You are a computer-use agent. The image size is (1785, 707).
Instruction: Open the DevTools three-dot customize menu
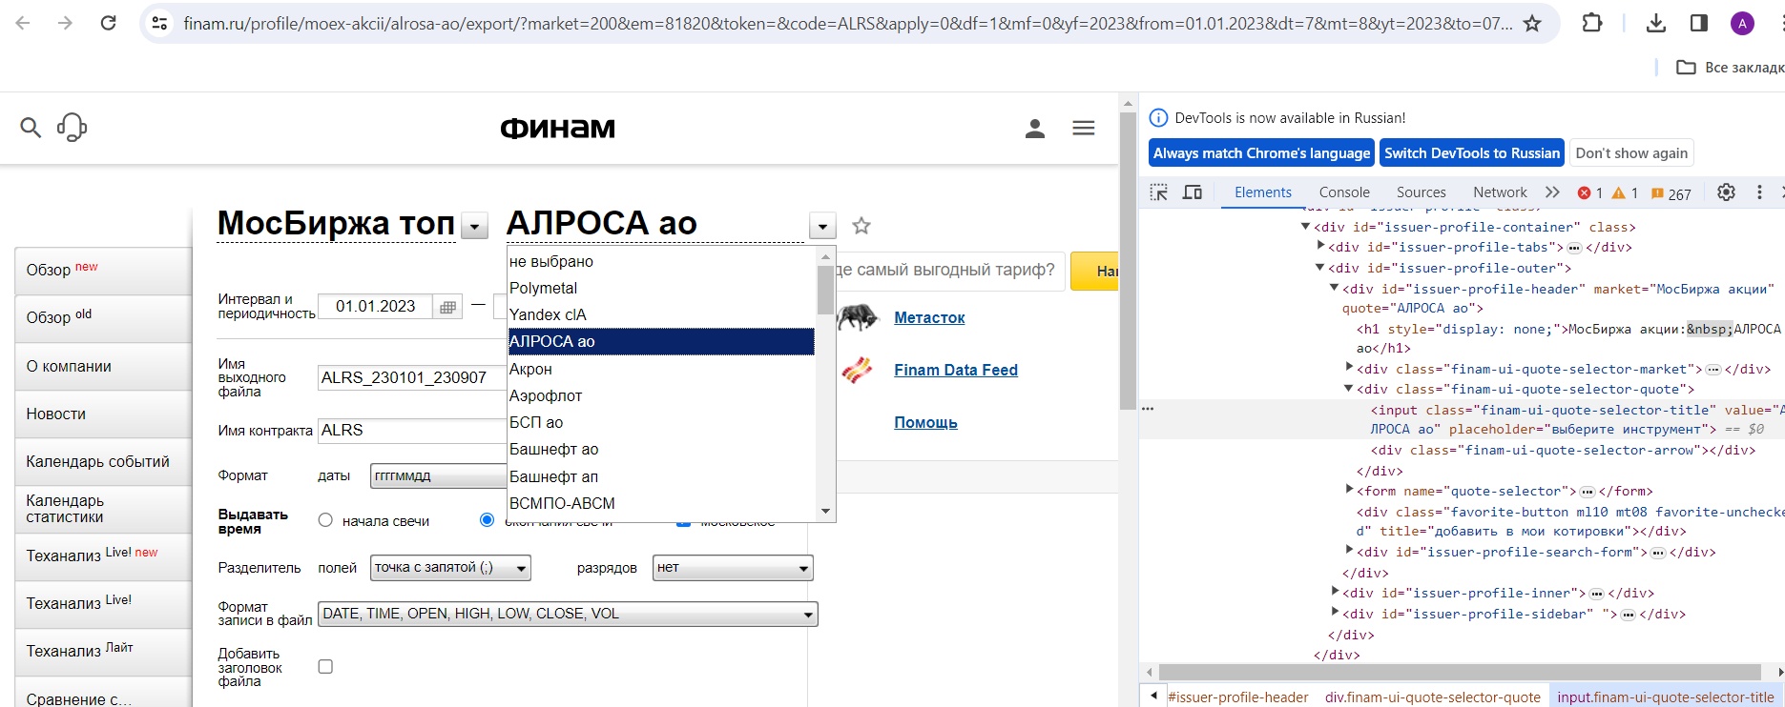tap(1760, 192)
